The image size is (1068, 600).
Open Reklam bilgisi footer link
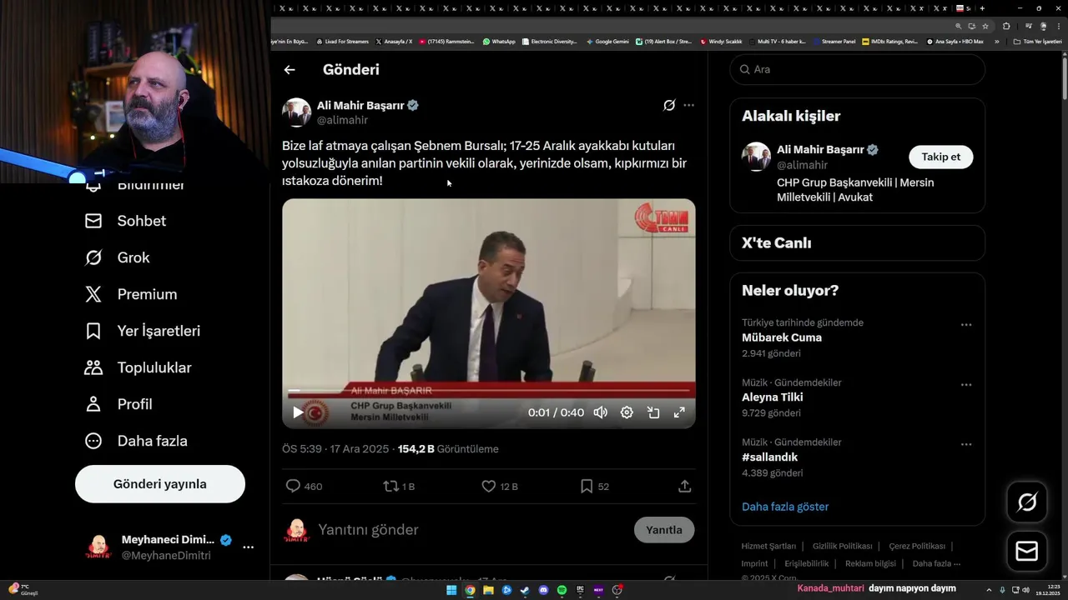[x=870, y=564]
